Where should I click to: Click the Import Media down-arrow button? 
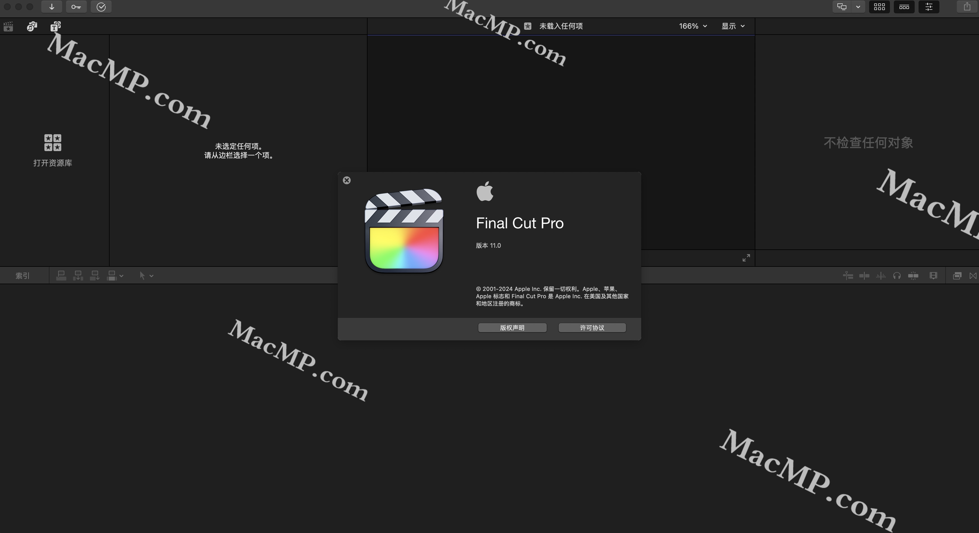[x=52, y=7]
